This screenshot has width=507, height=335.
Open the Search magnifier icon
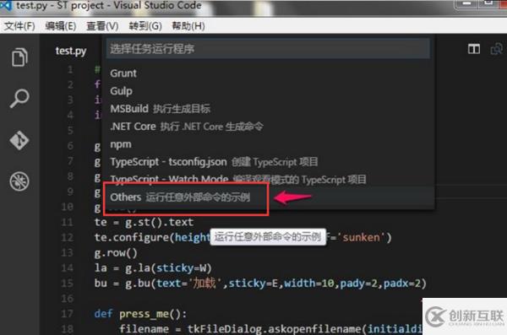pos(19,98)
